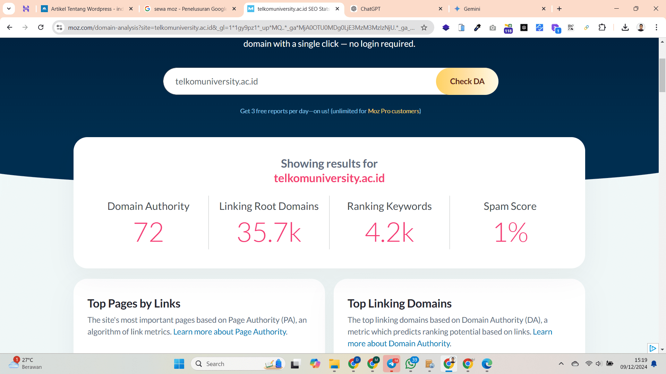Launch Copilot from the taskbar

tap(315, 364)
